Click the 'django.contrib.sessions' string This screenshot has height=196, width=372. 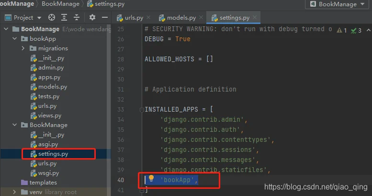tap(208, 150)
